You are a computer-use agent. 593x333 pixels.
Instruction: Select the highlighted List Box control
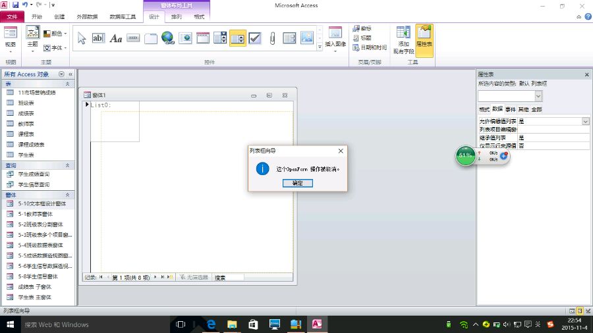point(237,38)
